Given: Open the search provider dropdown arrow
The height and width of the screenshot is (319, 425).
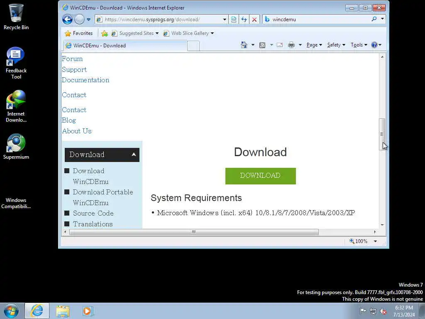Looking at the screenshot, I should click(382, 19).
